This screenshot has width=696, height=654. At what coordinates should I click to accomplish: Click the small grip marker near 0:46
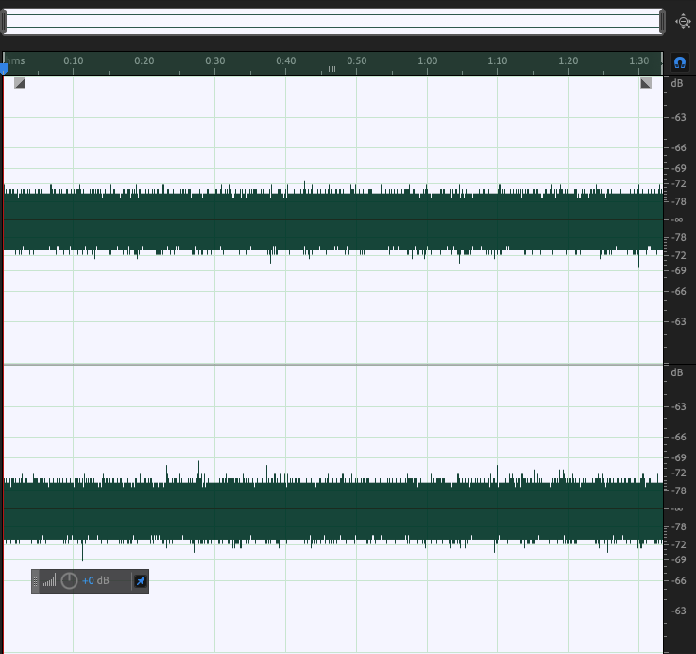click(x=331, y=69)
